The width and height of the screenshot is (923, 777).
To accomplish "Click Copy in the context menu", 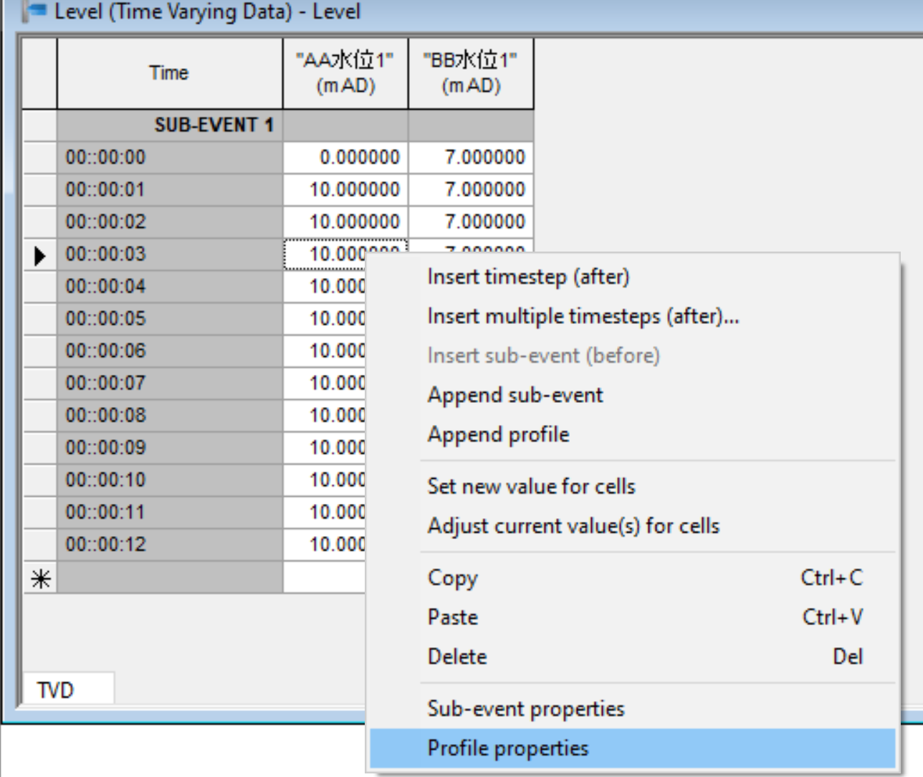I will 452,578.
